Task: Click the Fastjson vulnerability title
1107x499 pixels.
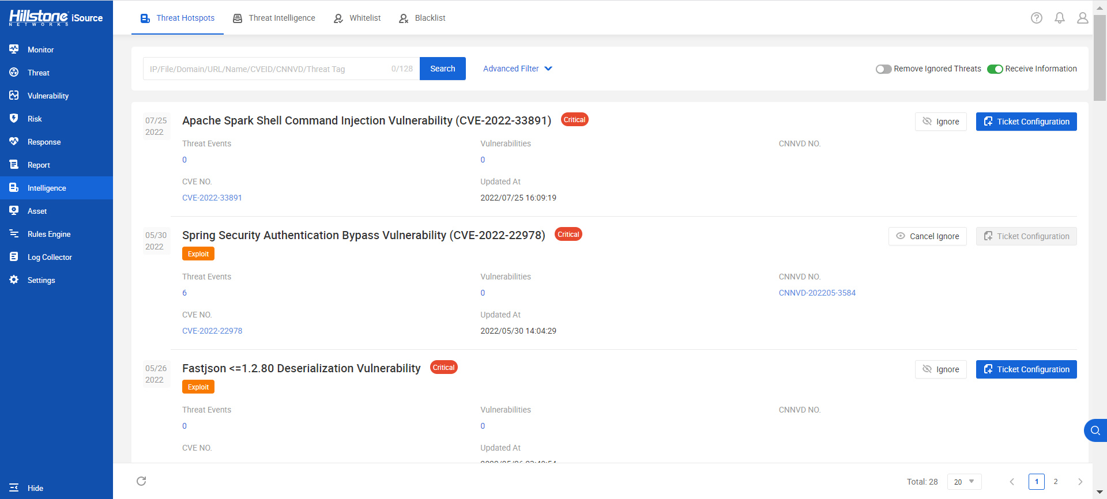Action: point(302,368)
